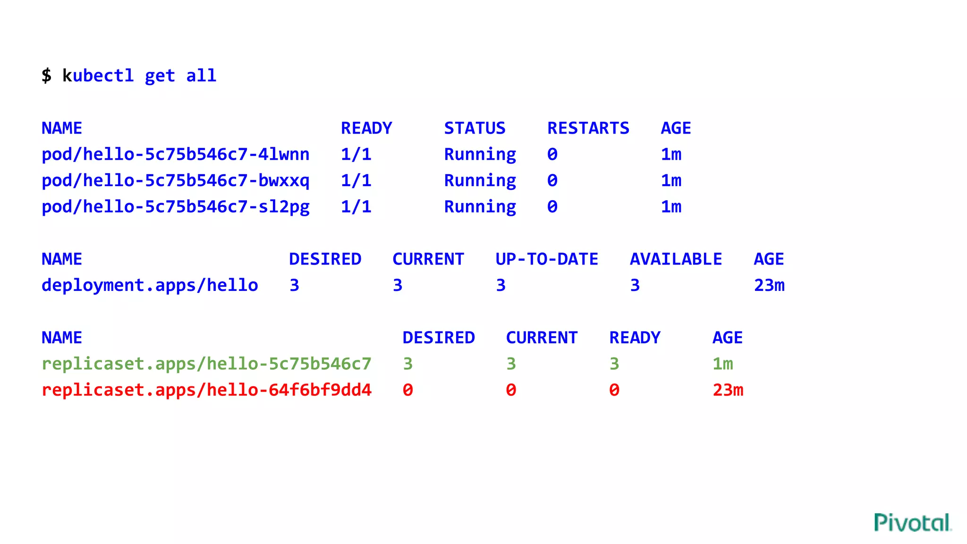
Task: Click the AVAILABLE column header
Action: click(x=676, y=259)
